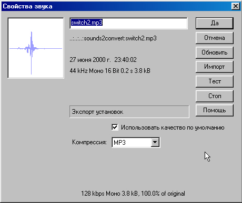
Task: Click the Экспорт установок section header
Action: [97, 112]
